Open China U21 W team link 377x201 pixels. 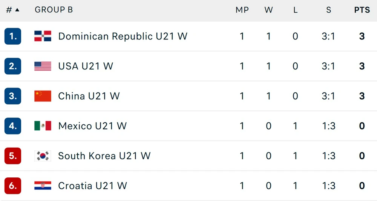(89, 96)
